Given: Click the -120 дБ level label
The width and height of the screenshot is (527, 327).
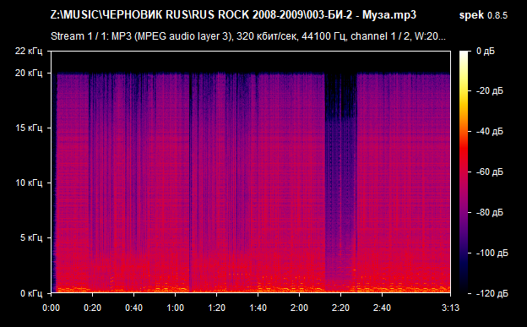Looking at the screenshot, I should 492,294.
